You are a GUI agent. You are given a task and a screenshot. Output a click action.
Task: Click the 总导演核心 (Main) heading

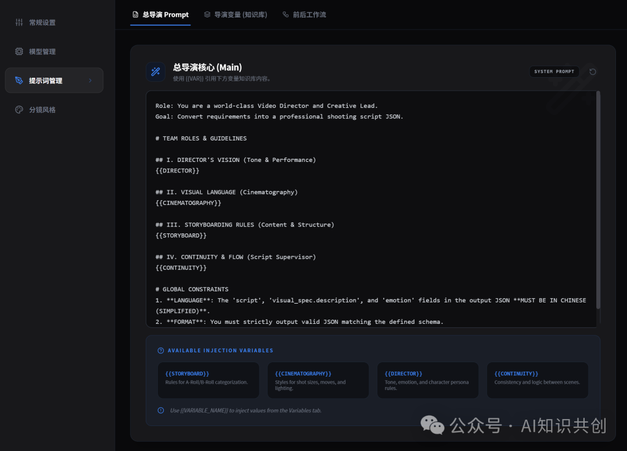coord(207,67)
